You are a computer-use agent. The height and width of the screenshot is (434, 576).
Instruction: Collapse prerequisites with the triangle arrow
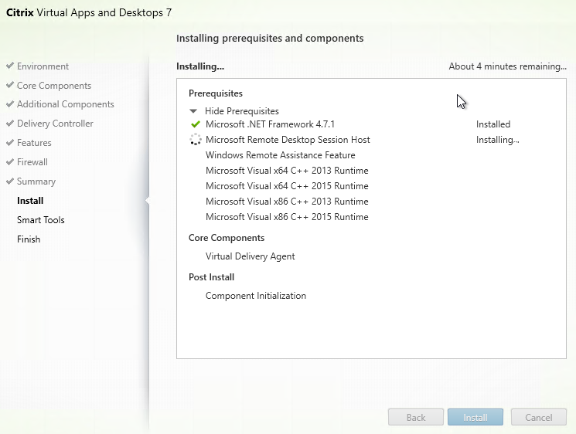193,110
